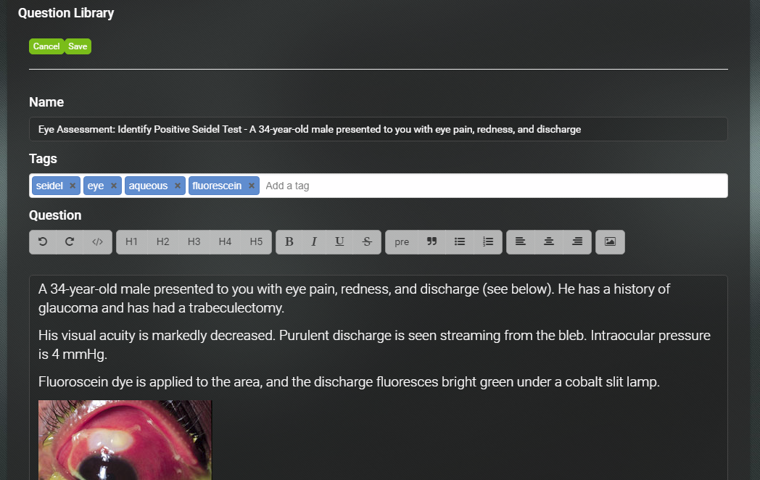The height and width of the screenshot is (480, 760).
Task: Apply H2 heading format
Action: click(x=163, y=241)
